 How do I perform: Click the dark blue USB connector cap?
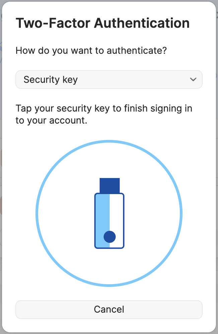tap(110, 185)
